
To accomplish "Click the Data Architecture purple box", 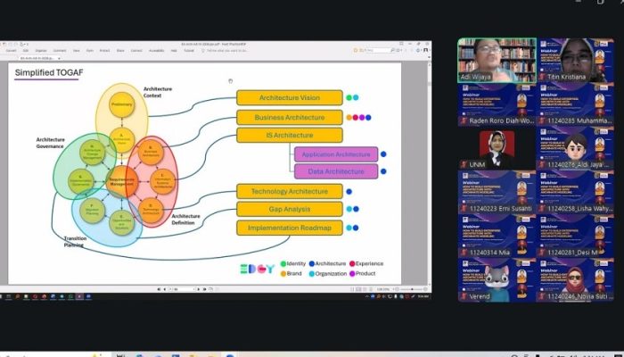I will (x=335, y=171).
